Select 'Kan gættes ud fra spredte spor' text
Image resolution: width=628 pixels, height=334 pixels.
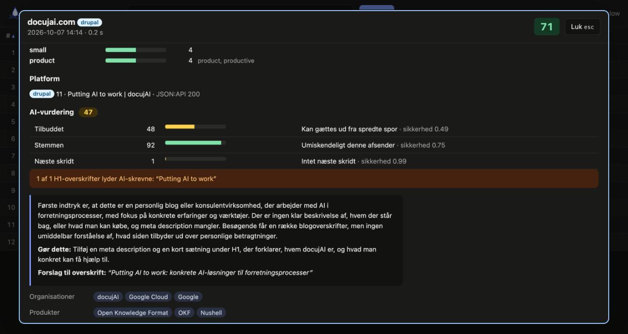349,129
